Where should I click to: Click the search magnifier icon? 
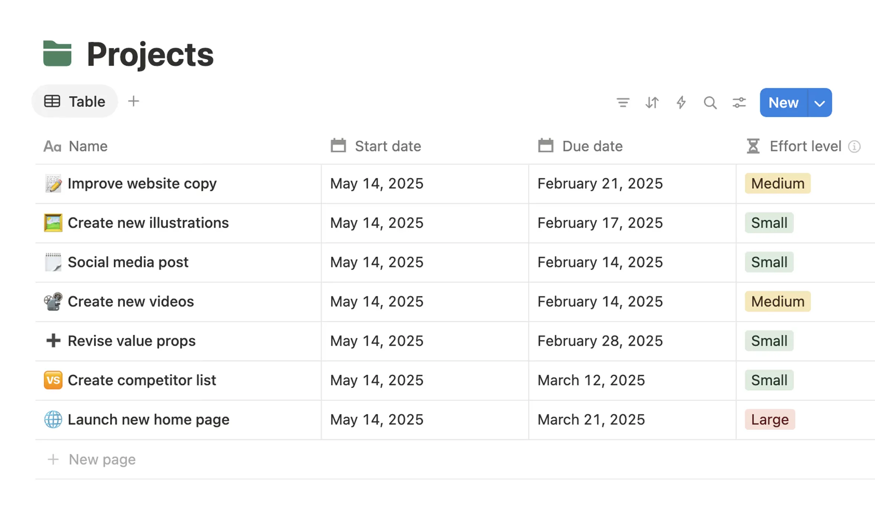pyautogui.click(x=710, y=102)
